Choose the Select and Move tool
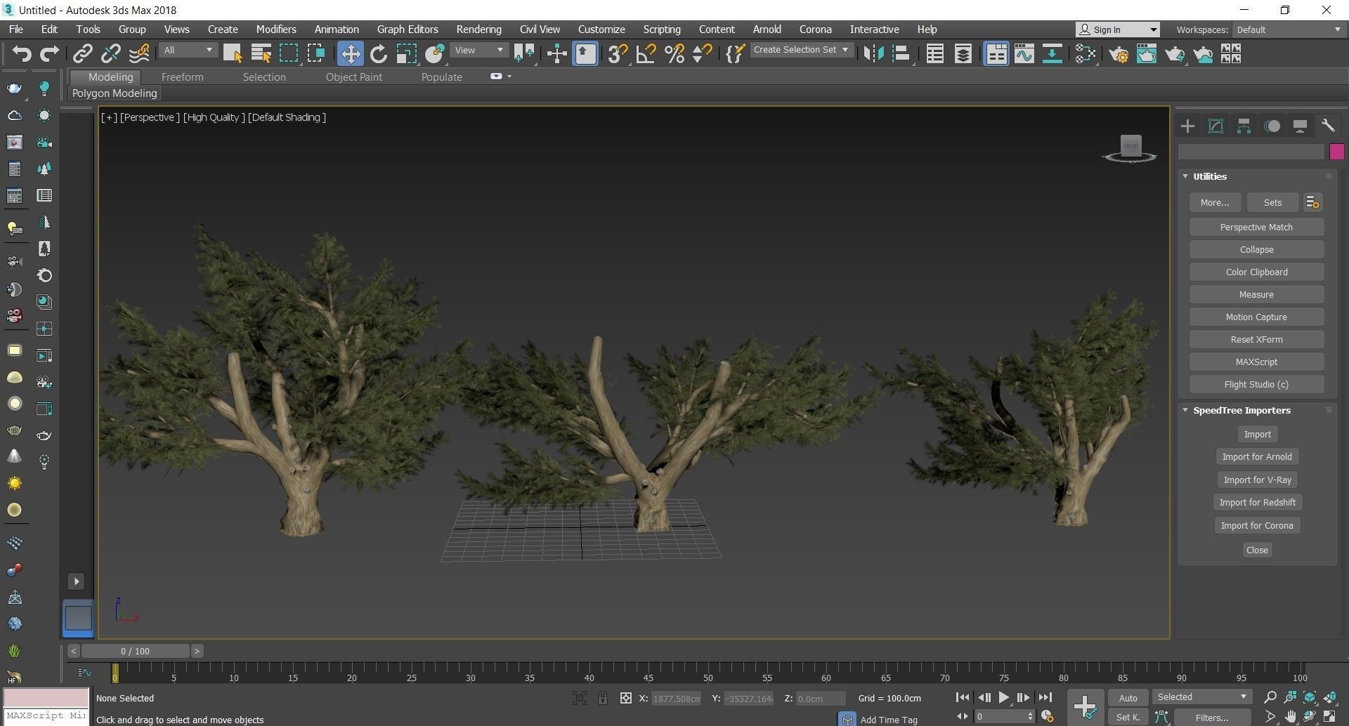This screenshot has width=1349, height=726. (350, 53)
